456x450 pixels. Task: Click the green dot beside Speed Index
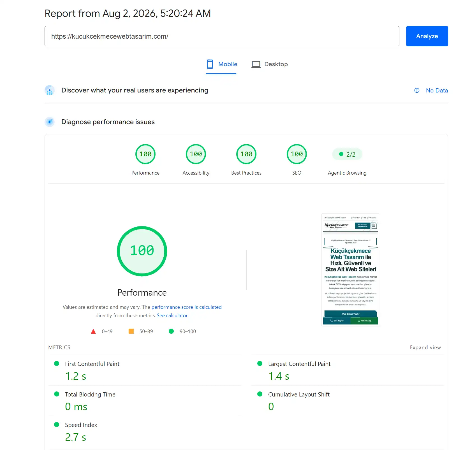click(57, 425)
